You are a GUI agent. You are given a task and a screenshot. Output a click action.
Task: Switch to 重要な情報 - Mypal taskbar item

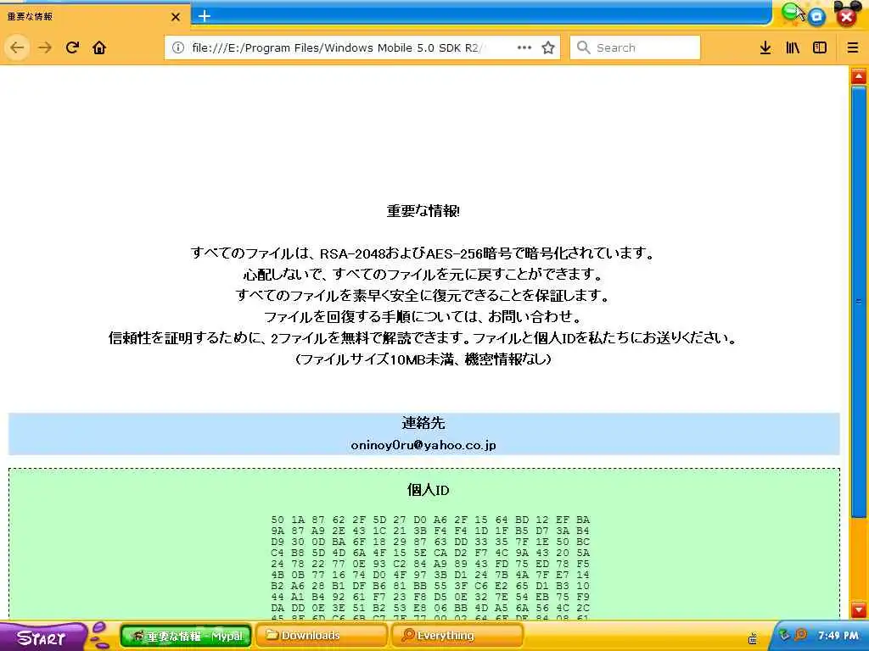click(x=186, y=636)
